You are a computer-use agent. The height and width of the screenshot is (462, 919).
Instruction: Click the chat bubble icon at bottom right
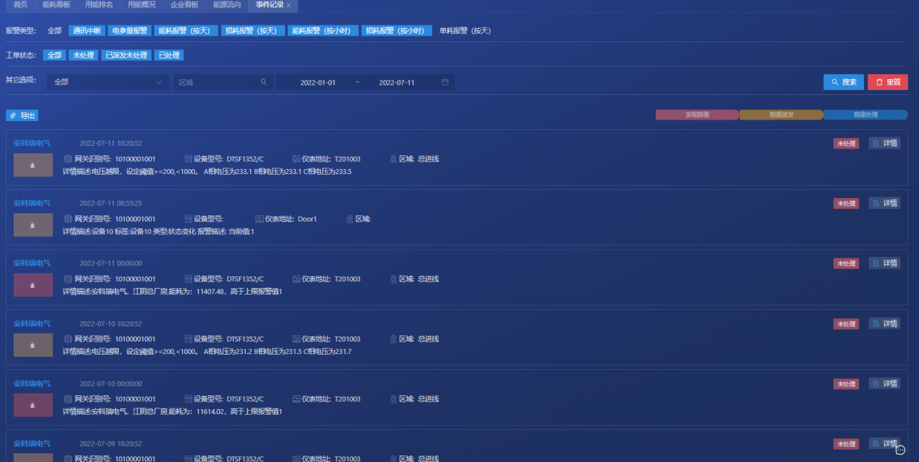[x=900, y=450]
